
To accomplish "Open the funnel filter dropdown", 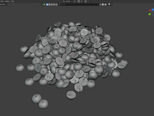I will pos(110,5).
